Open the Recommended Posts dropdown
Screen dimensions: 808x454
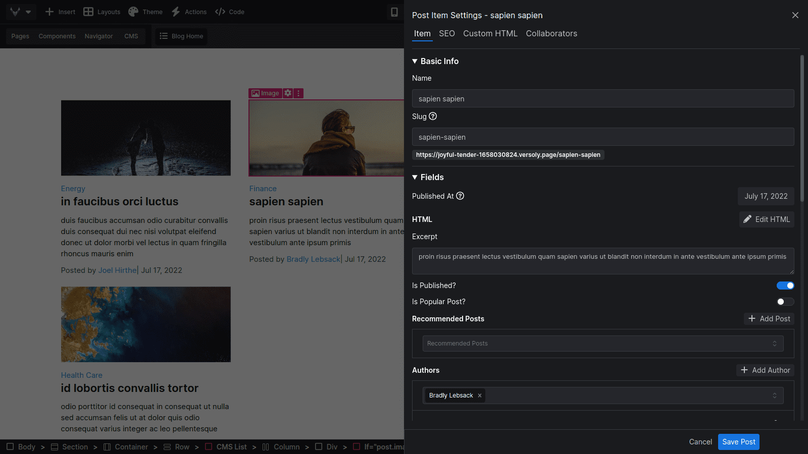[x=603, y=344]
